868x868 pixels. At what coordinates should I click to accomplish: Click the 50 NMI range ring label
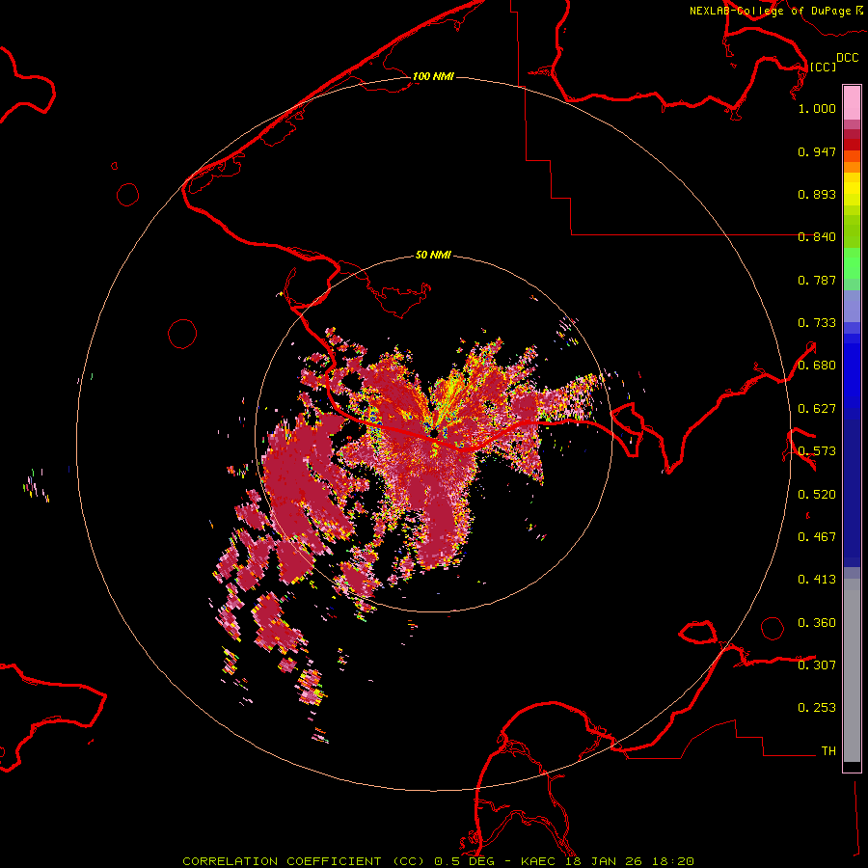(x=433, y=255)
